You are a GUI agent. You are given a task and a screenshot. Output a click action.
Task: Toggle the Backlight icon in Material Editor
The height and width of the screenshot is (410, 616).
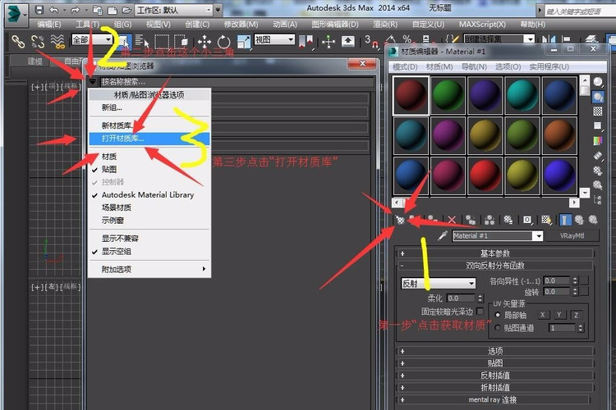[x=598, y=97]
